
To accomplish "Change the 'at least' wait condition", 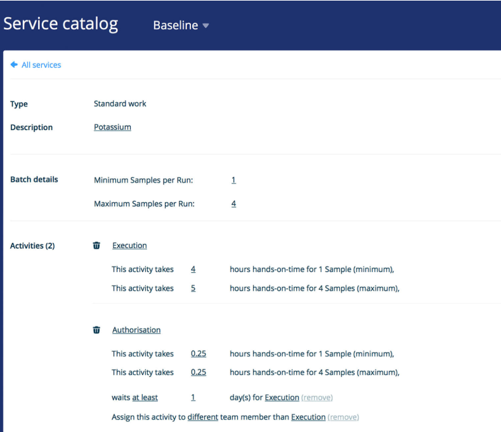I will [x=145, y=398].
